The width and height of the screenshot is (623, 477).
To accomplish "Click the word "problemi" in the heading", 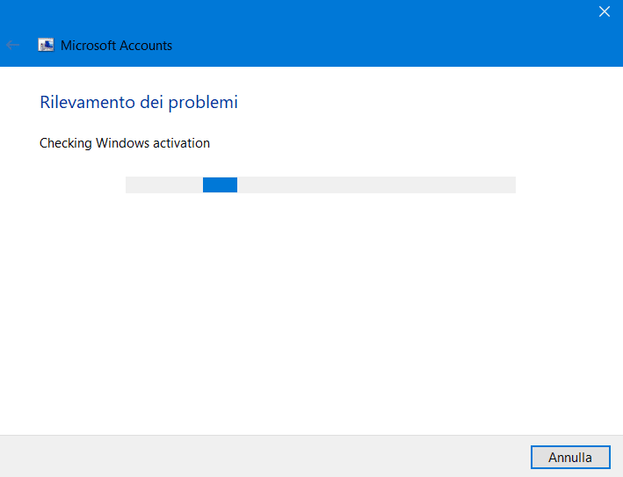I will pos(203,102).
